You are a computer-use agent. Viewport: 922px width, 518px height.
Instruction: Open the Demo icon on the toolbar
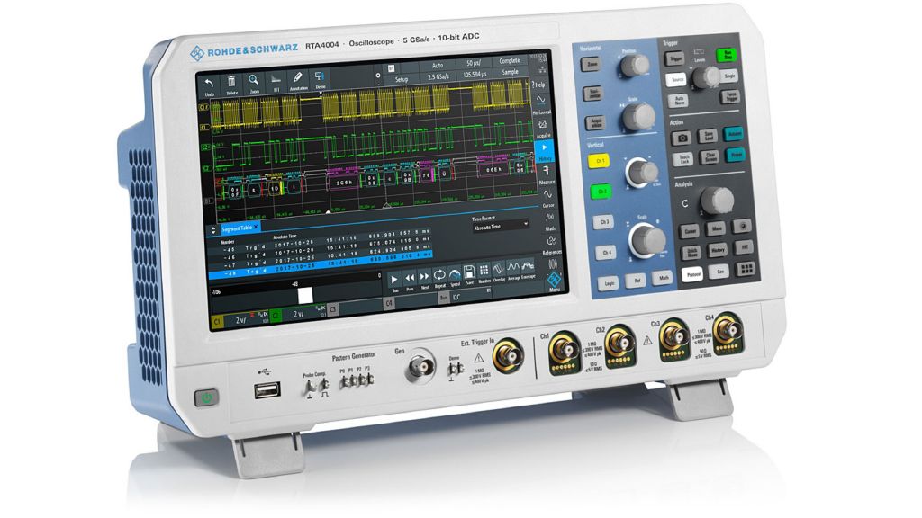click(x=320, y=76)
